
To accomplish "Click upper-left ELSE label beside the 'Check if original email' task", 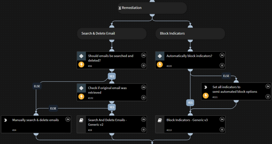I will (x=37, y=86).
